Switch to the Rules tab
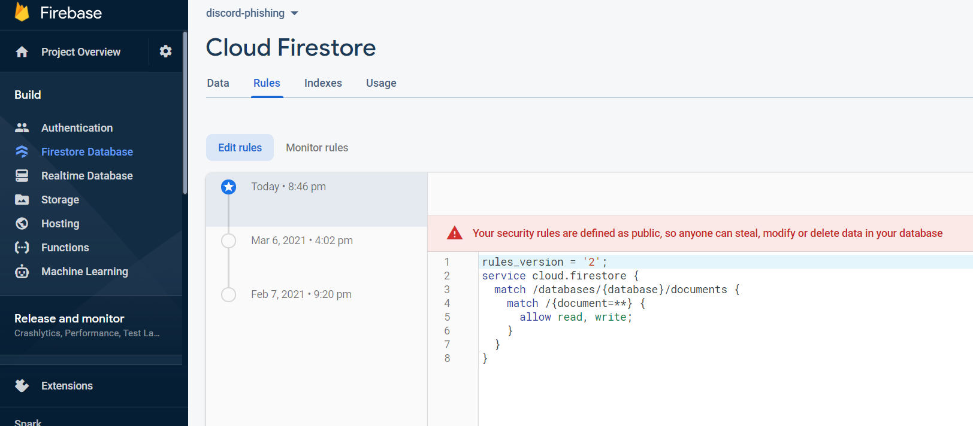Screen dimensions: 973x426 (x=267, y=83)
